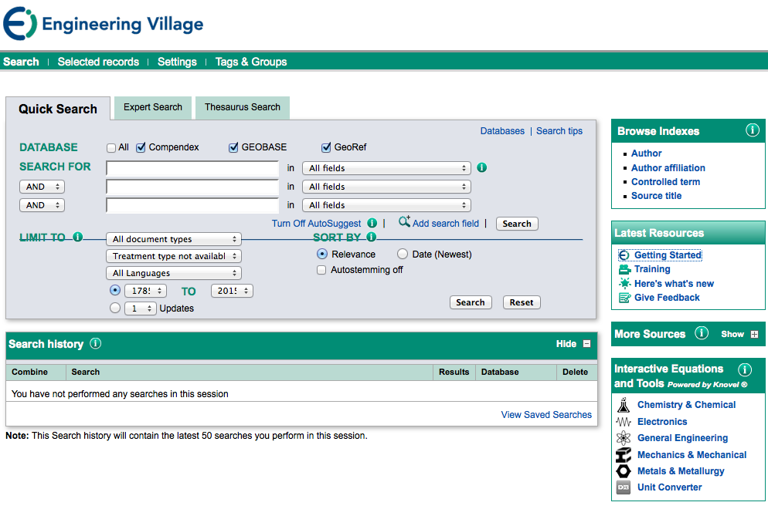Uncheck the GEOBASE checkbox
This screenshot has width=768, height=509.
pyautogui.click(x=233, y=147)
